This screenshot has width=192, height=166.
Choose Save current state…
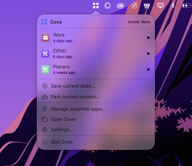[96, 86]
